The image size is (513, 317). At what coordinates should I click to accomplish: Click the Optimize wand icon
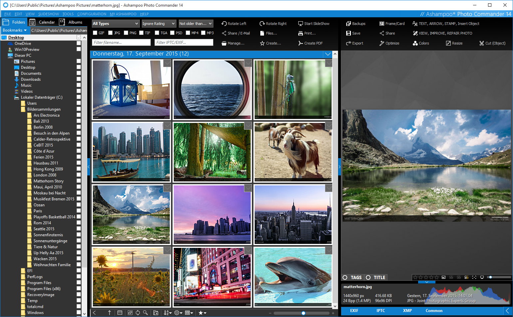point(382,43)
